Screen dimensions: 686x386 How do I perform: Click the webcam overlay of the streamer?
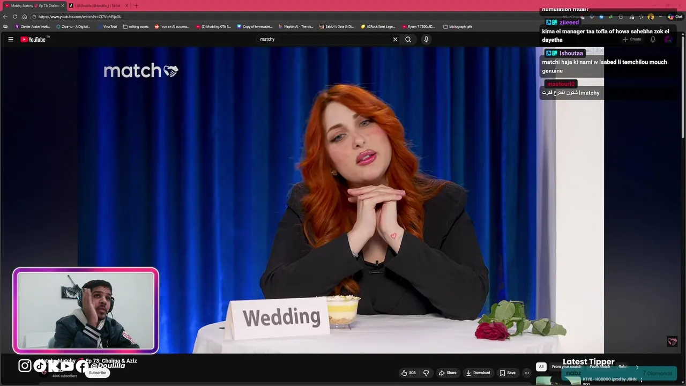(x=86, y=310)
